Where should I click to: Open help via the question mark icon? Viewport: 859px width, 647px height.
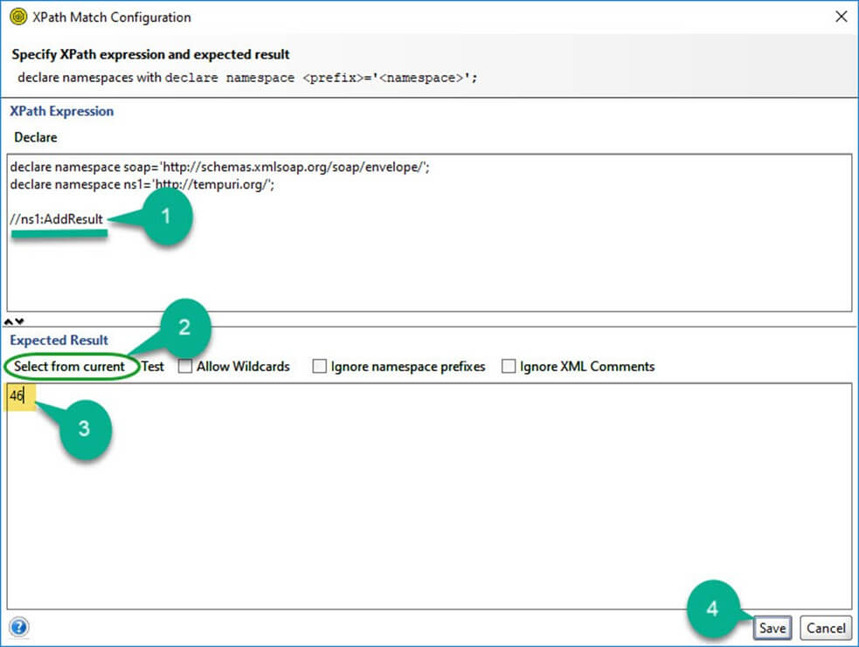18,627
